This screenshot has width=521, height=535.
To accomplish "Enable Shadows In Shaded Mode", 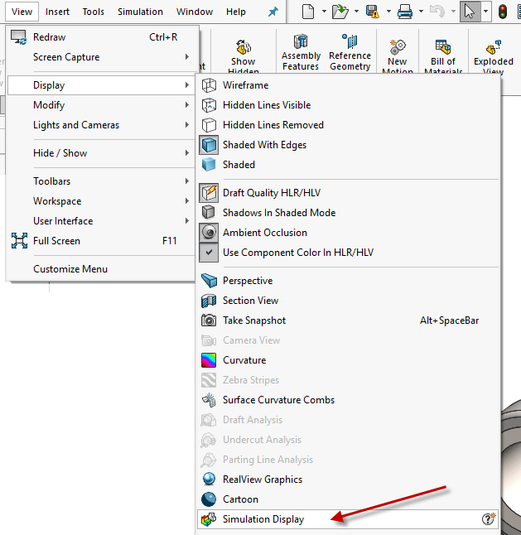I will pyautogui.click(x=279, y=213).
